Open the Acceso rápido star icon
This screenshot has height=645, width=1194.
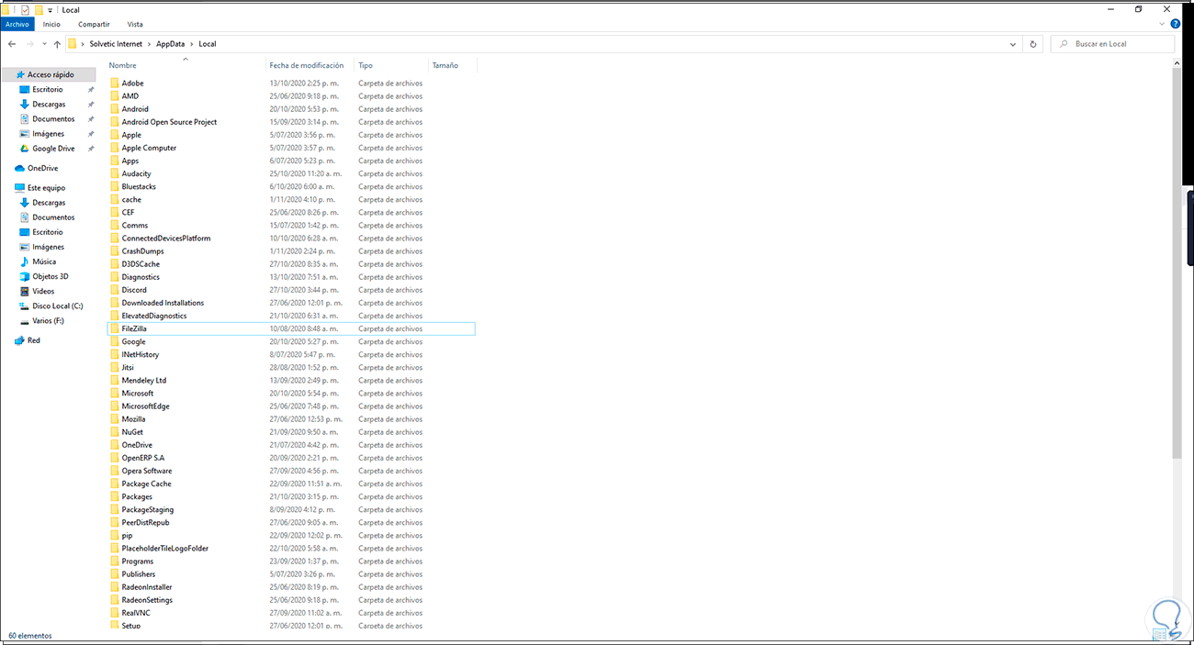19,74
